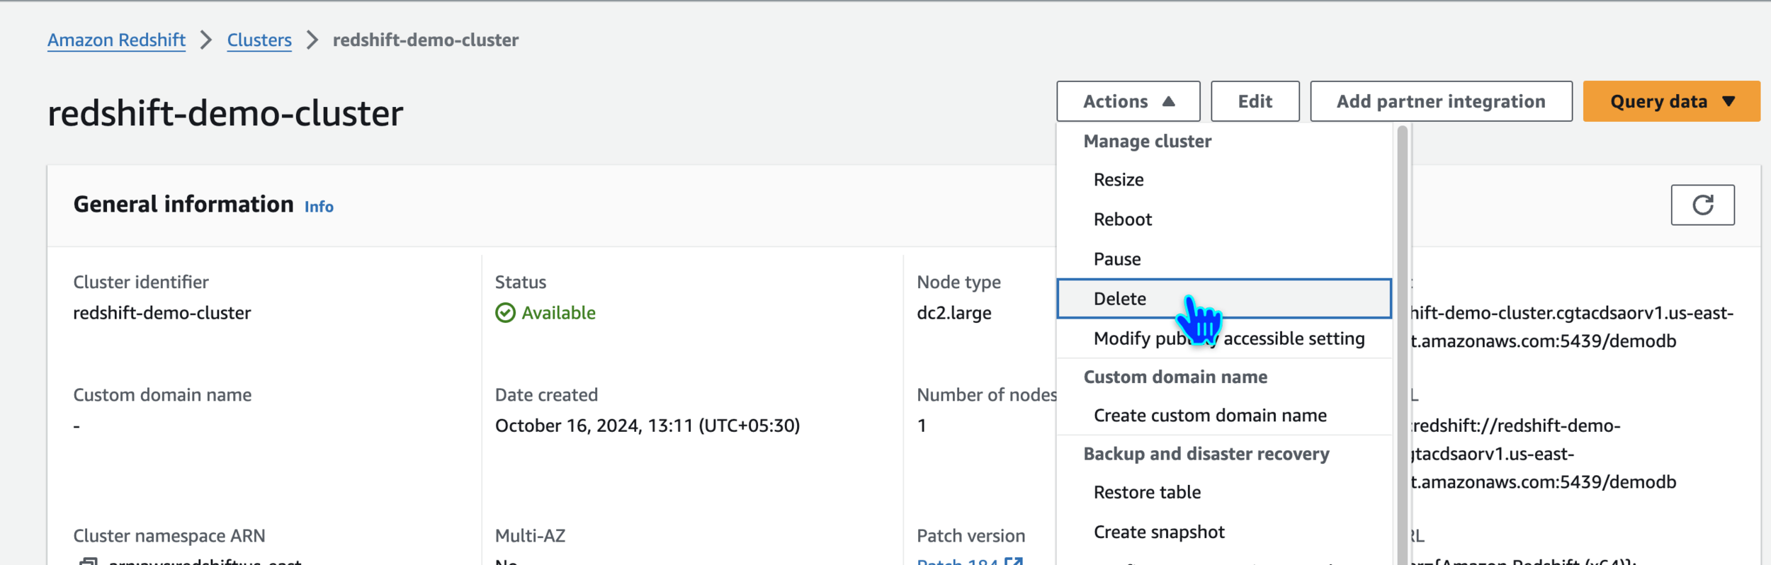Click the Actions menu vertical scrollbar
This screenshot has height=565, width=1771.
tap(1401, 340)
